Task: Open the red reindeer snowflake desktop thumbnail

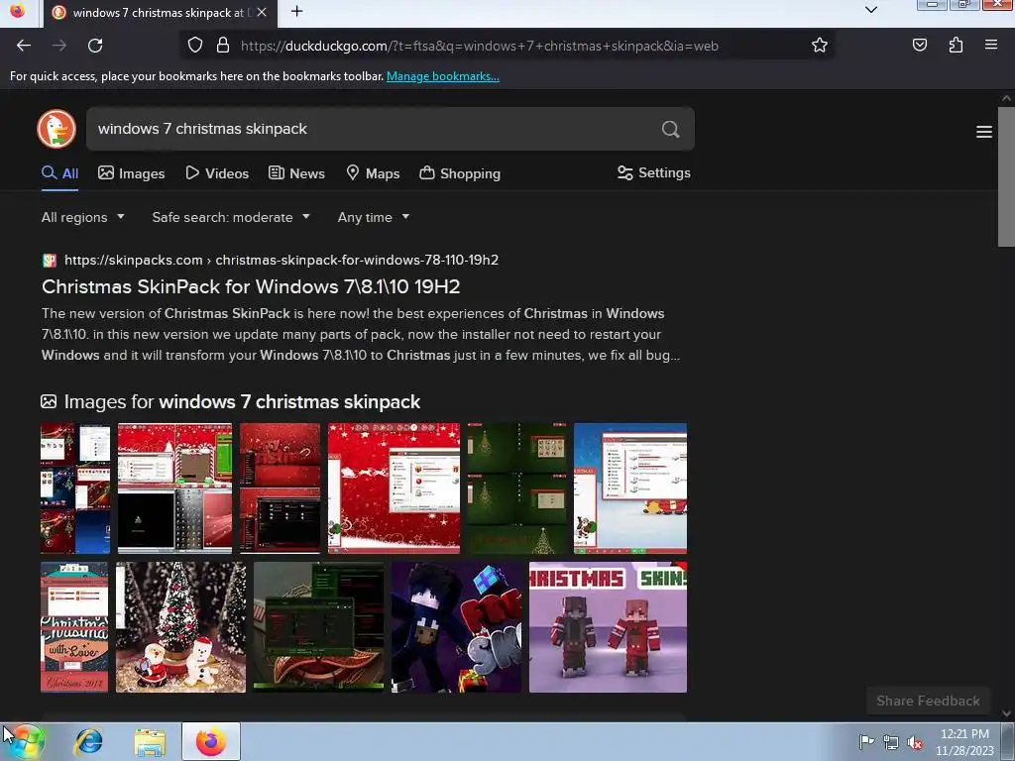Action: click(394, 489)
